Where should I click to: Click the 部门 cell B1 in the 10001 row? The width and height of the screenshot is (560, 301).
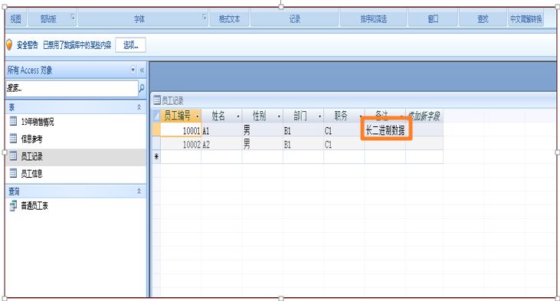pyautogui.click(x=303, y=130)
